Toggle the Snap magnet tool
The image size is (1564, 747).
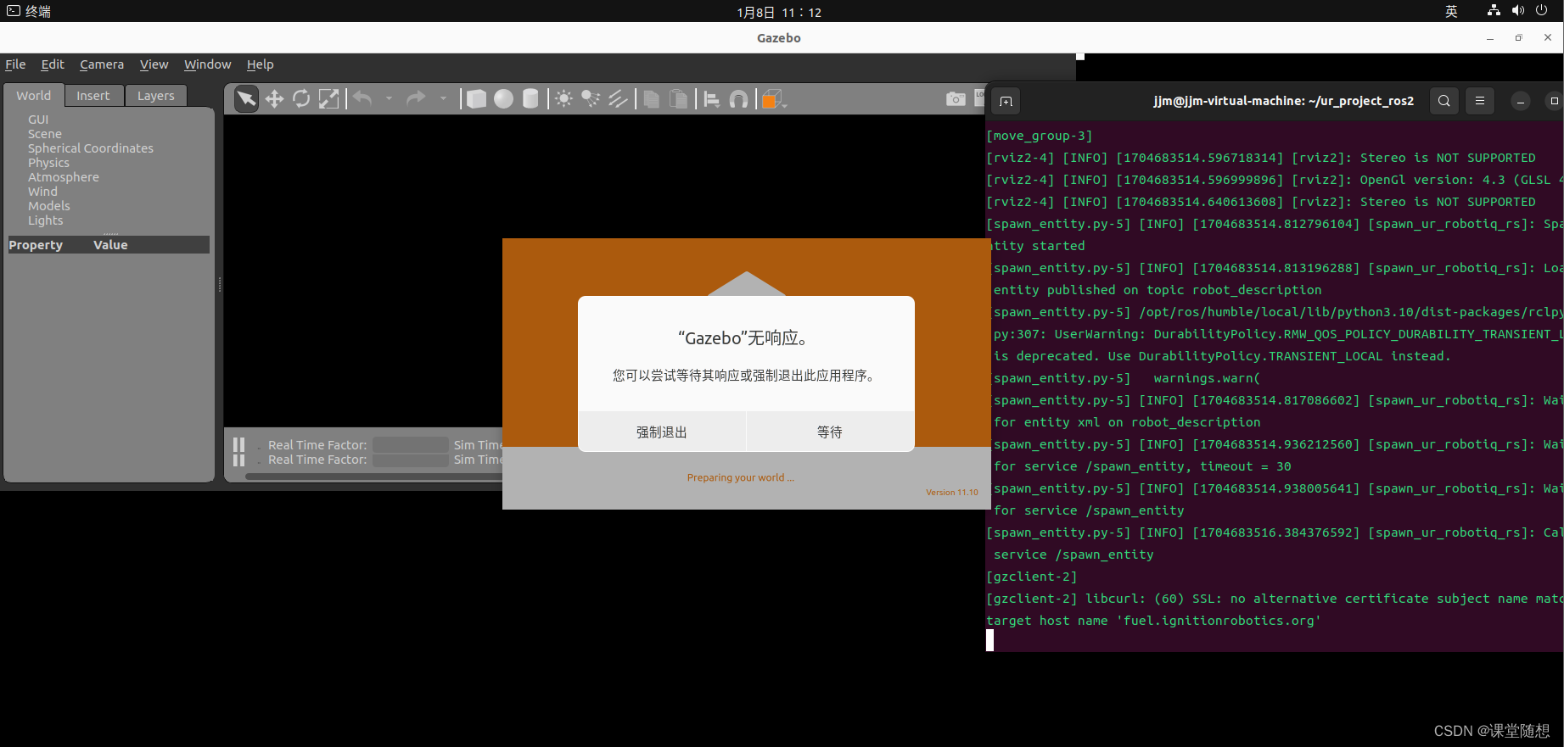pos(739,99)
